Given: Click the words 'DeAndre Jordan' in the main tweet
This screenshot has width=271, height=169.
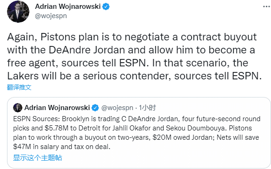Looking at the screenshot, I should (87, 50).
